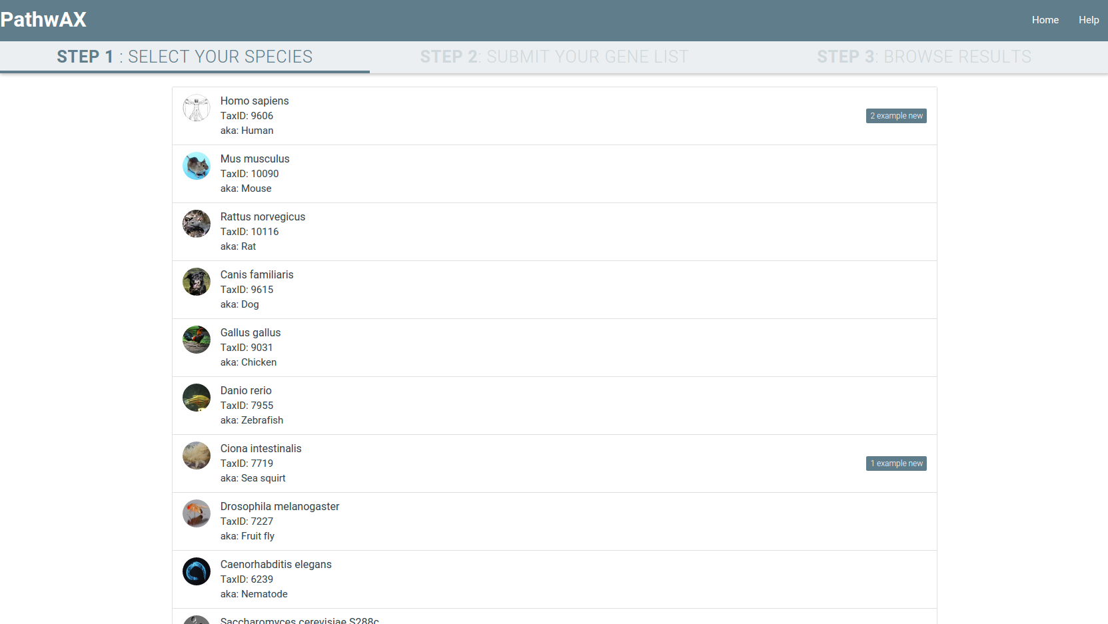Select the Caenorhabditis elegans species name
The image size is (1108, 624).
coord(276,564)
